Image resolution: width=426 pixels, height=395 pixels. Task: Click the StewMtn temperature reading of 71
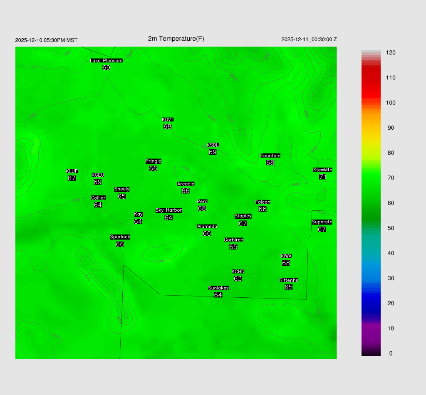tap(322, 177)
